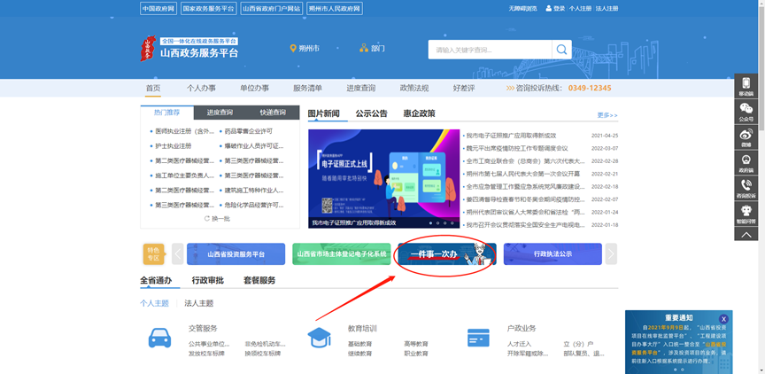Screen dimensions: 765x374
Task: Open the 咨询投诉 phone sidebar icon
Action: (746, 188)
